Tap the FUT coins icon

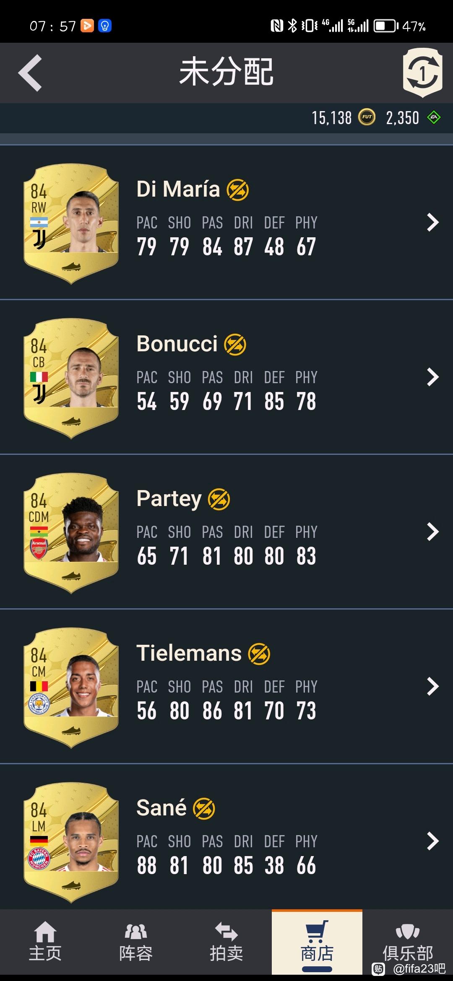367,118
